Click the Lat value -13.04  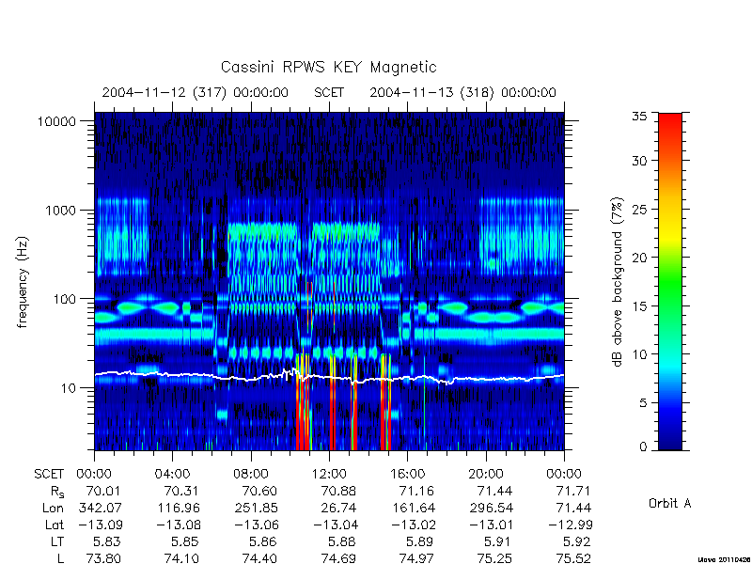(x=336, y=525)
